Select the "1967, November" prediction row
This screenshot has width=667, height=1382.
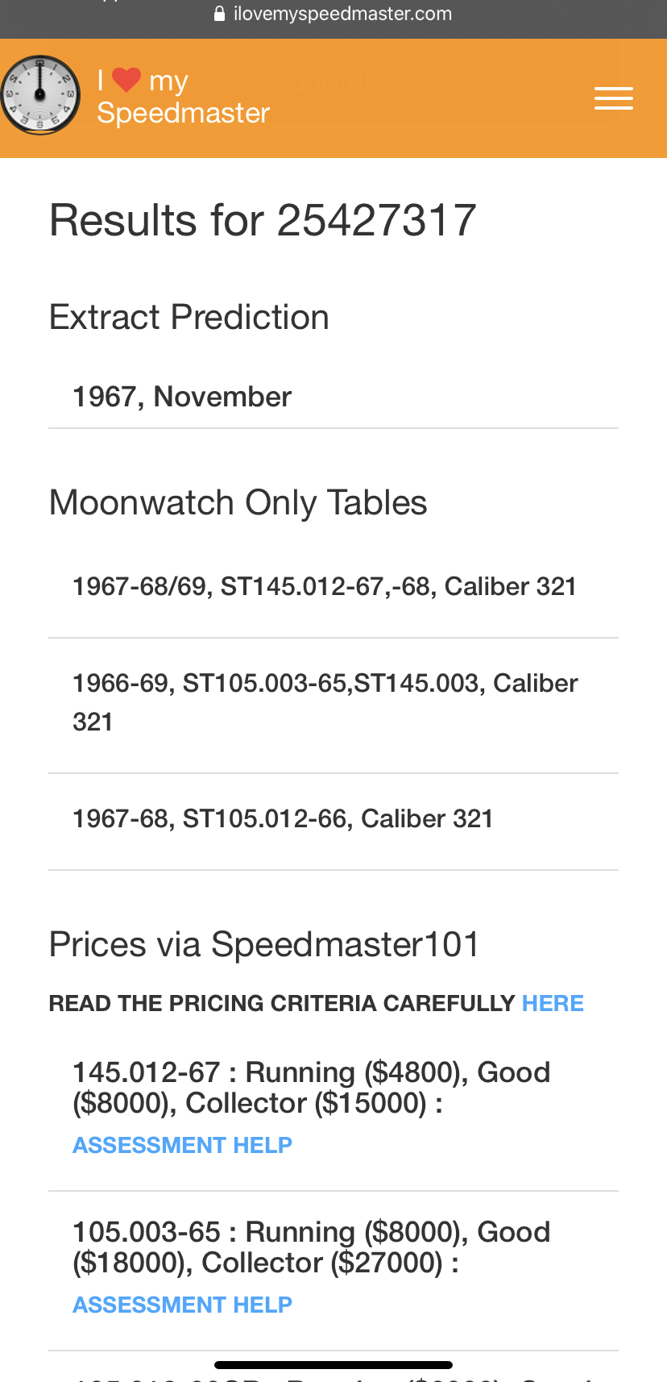pos(182,397)
